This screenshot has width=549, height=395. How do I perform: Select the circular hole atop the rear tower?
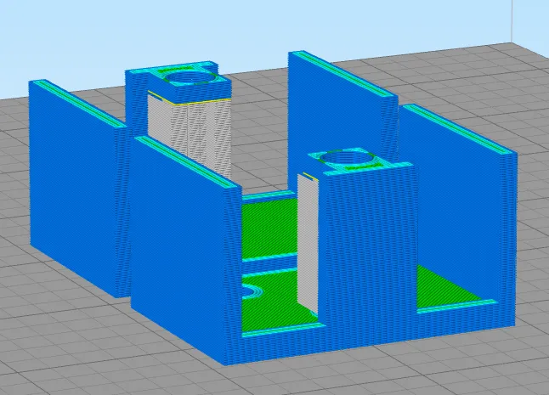point(191,77)
